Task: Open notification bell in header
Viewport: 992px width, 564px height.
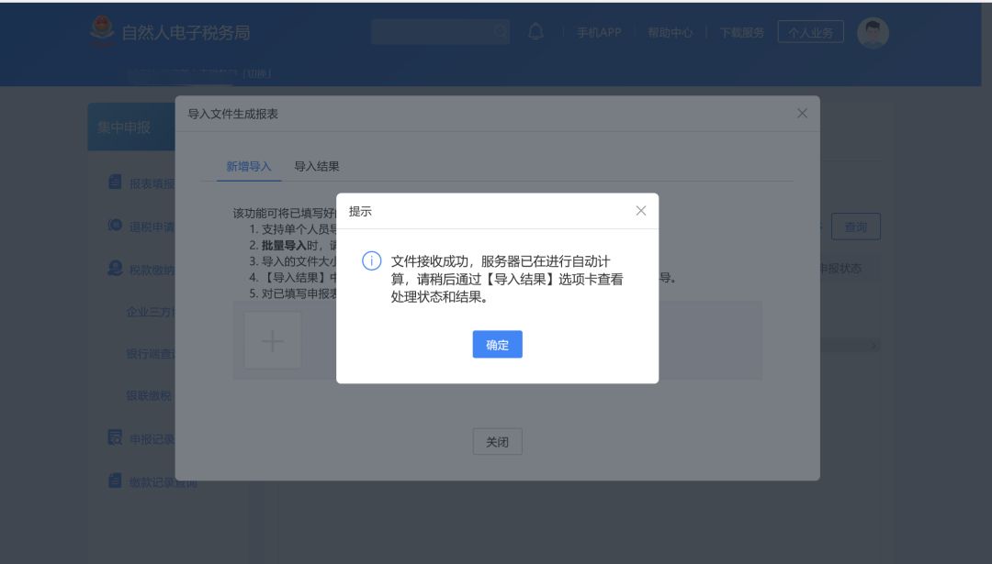Action: click(x=535, y=31)
